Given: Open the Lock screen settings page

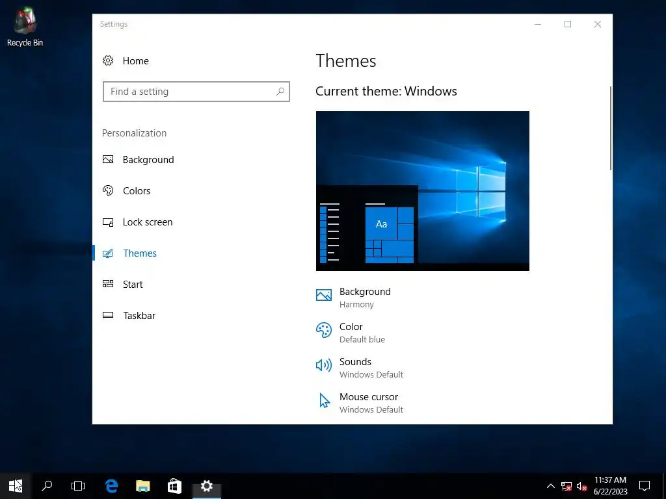Looking at the screenshot, I should [x=148, y=222].
